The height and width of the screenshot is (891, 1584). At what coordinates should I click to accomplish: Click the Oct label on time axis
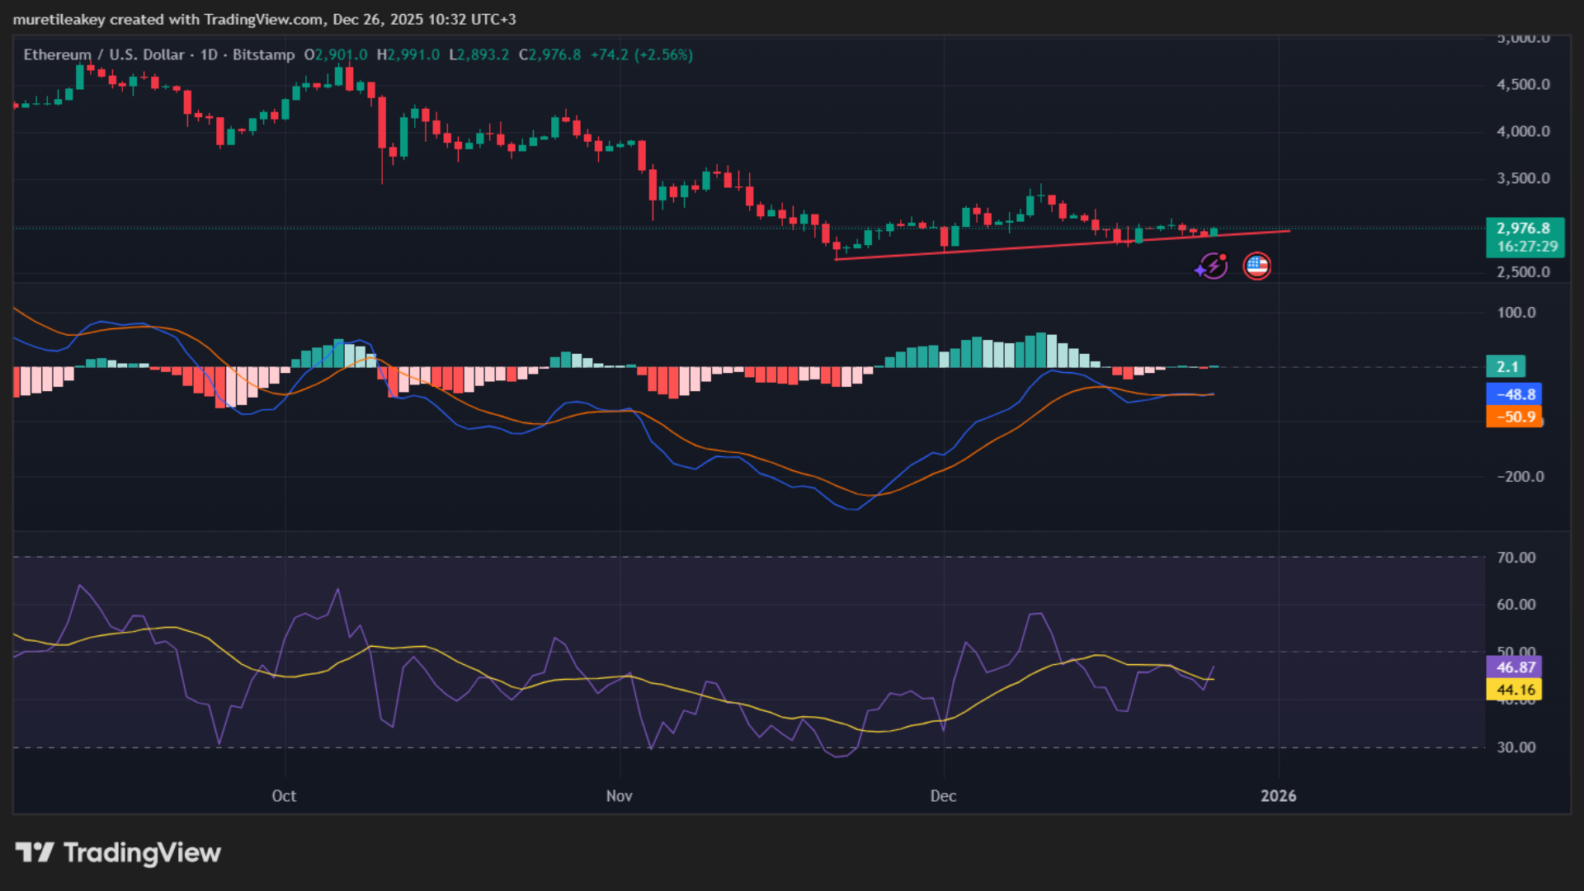click(x=284, y=796)
